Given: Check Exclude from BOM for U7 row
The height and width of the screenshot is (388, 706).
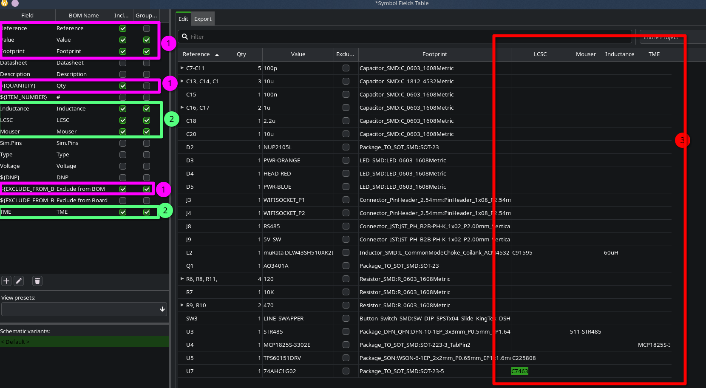Looking at the screenshot, I should tap(346, 371).
